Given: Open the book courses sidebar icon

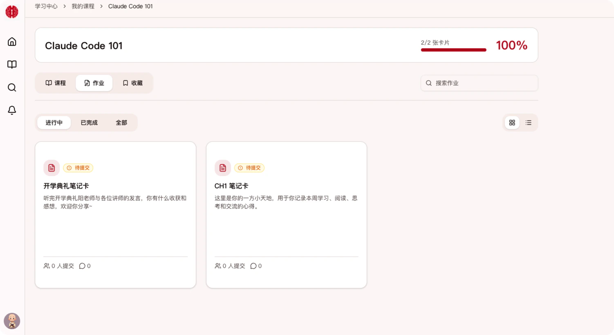Looking at the screenshot, I should pyautogui.click(x=12, y=65).
